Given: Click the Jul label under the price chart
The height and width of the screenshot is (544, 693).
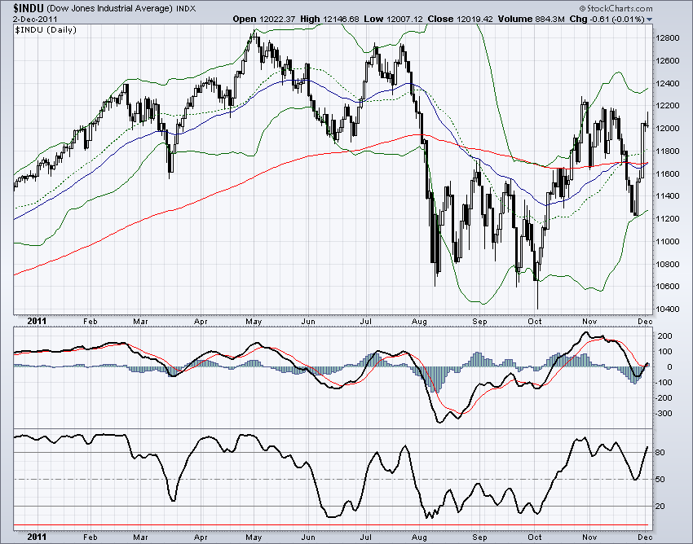Looking at the screenshot, I should pos(365,322).
